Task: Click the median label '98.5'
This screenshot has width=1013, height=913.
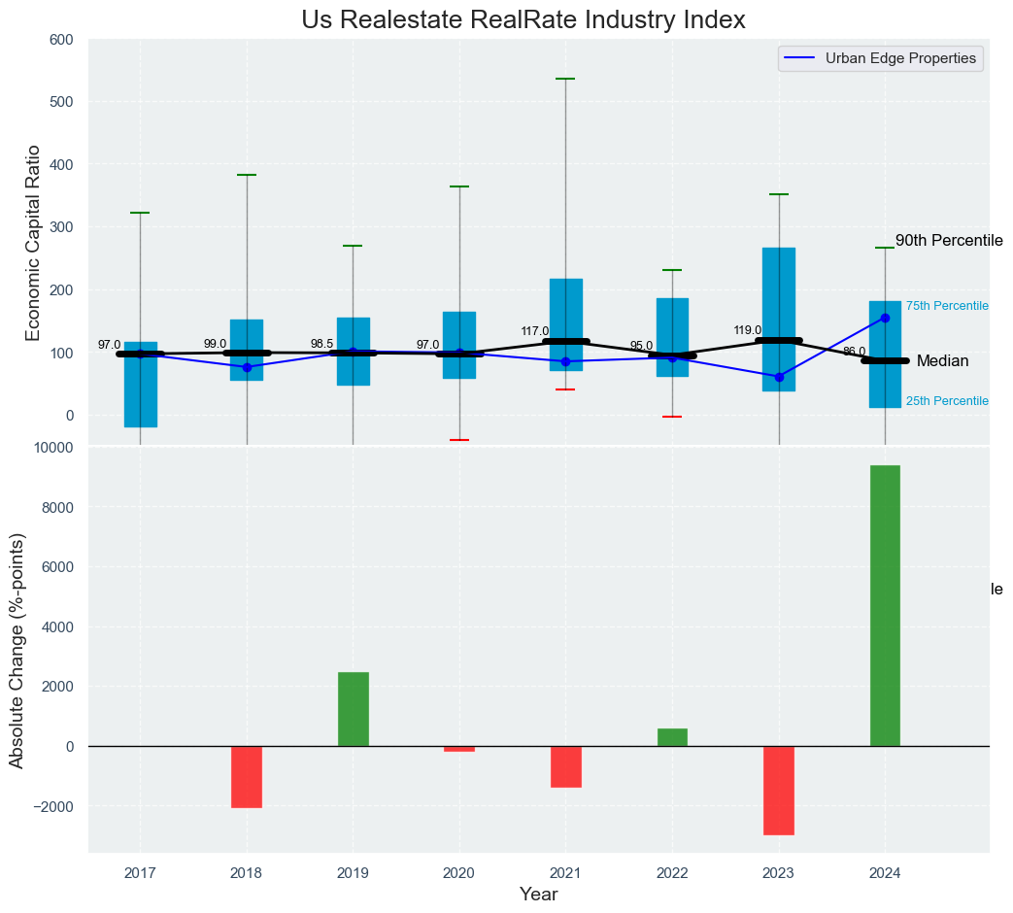Action: (321, 344)
